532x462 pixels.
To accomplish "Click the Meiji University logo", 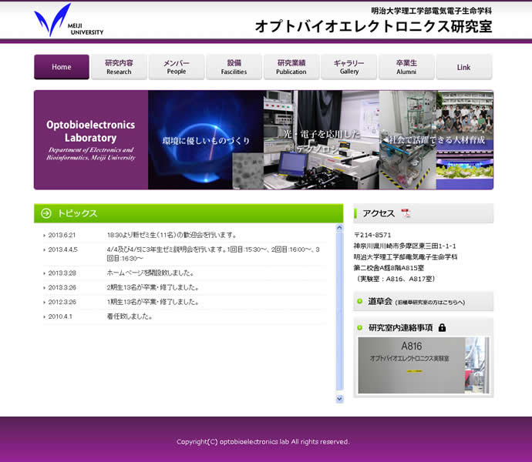I will pos(69,20).
